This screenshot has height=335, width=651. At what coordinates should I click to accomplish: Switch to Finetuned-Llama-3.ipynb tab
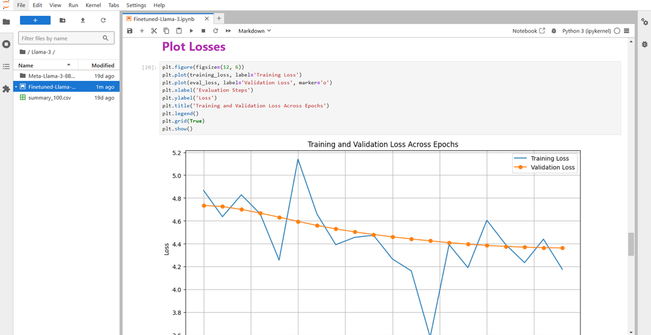163,19
